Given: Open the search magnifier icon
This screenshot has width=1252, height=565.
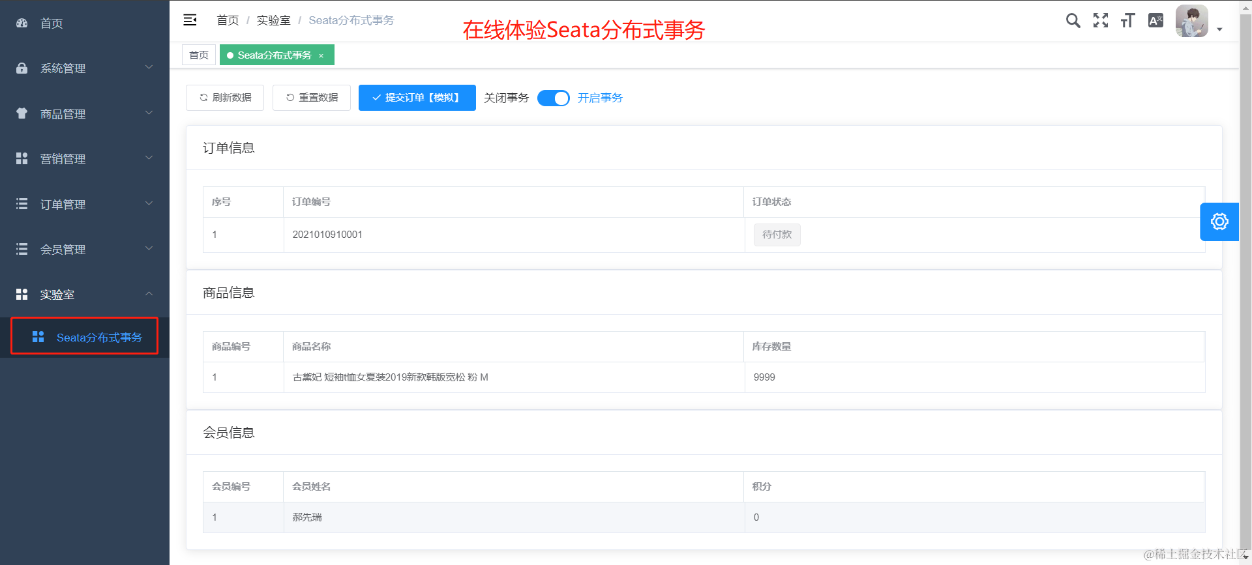Looking at the screenshot, I should pos(1073,21).
